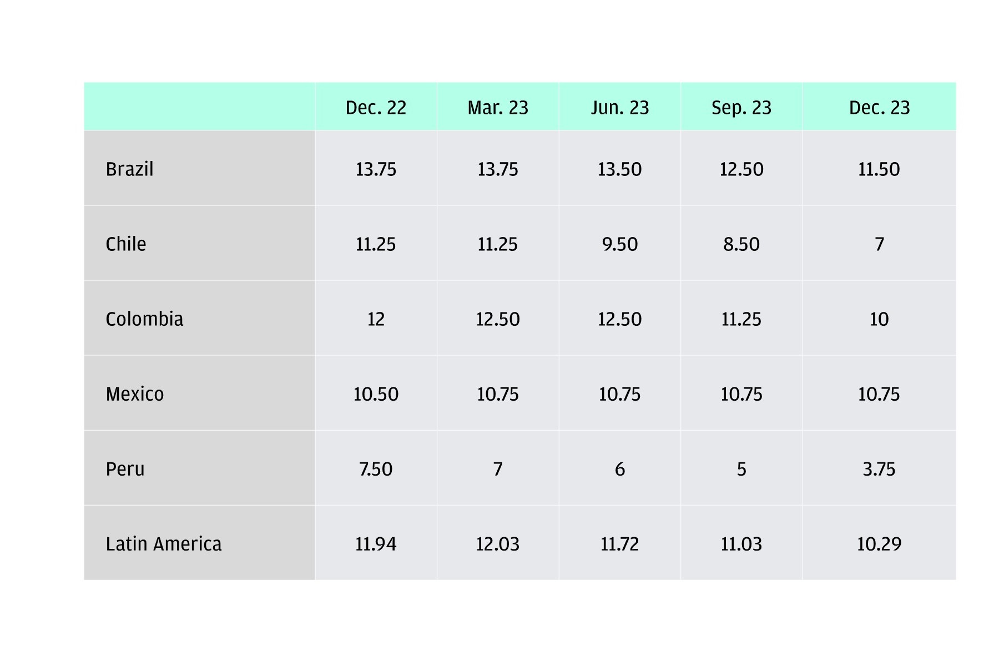Click the Sep. 23 column header

(741, 107)
